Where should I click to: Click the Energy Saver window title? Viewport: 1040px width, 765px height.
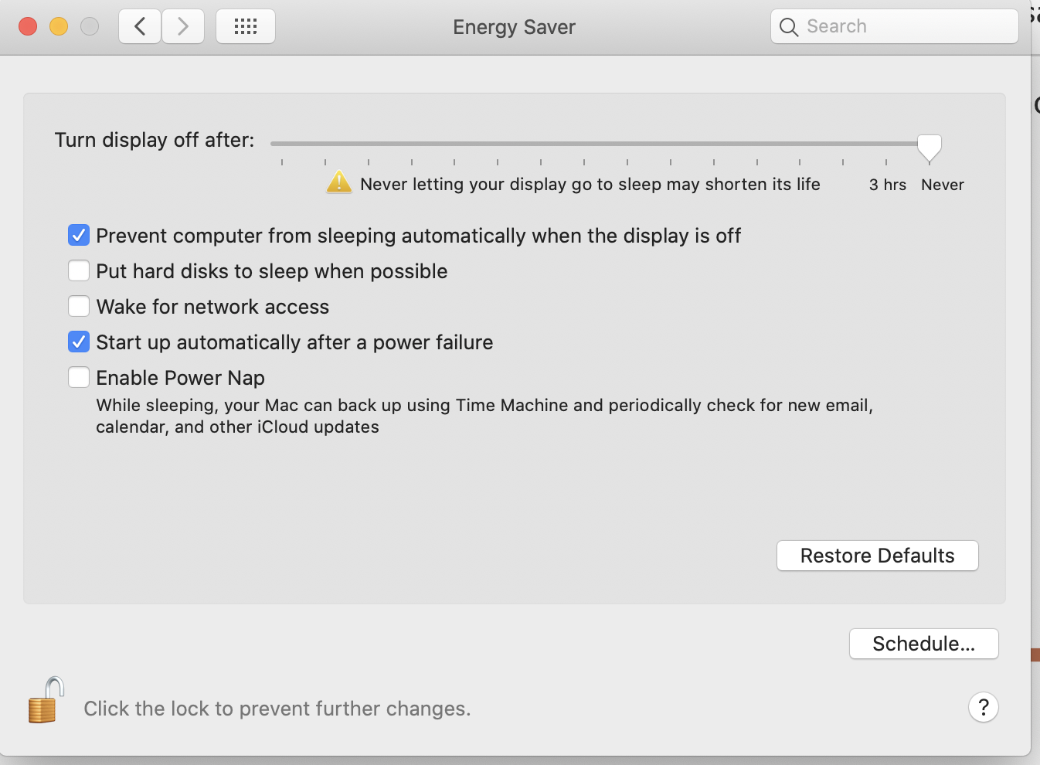pos(514,27)
